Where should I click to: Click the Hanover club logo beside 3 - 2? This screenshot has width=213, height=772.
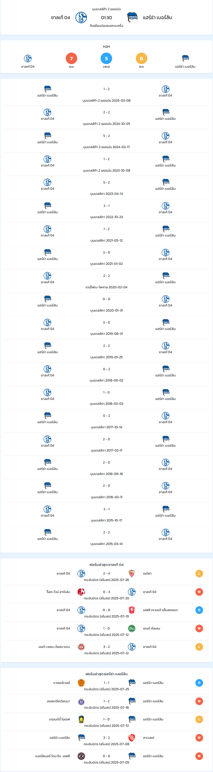[x=132, y=738]
